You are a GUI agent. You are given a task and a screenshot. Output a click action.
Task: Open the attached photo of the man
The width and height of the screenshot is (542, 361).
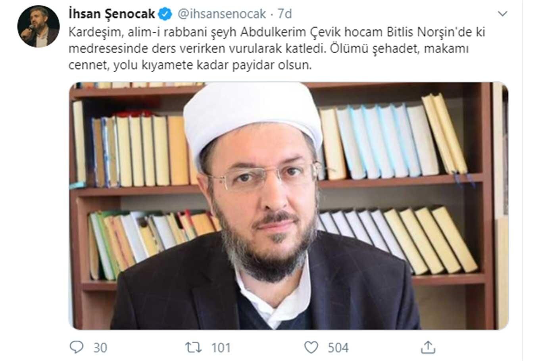[x=288, y=206]
